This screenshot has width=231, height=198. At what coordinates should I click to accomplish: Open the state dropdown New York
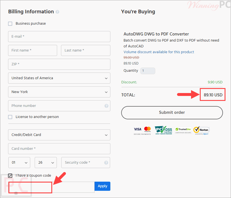click(x=59, y=92)
